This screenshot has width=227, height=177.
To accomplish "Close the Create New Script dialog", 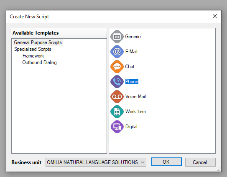I will pos(215,16).
